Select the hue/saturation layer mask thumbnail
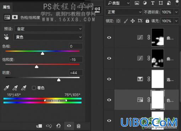This screenshot has height=131, width=181. click(158, 100)
